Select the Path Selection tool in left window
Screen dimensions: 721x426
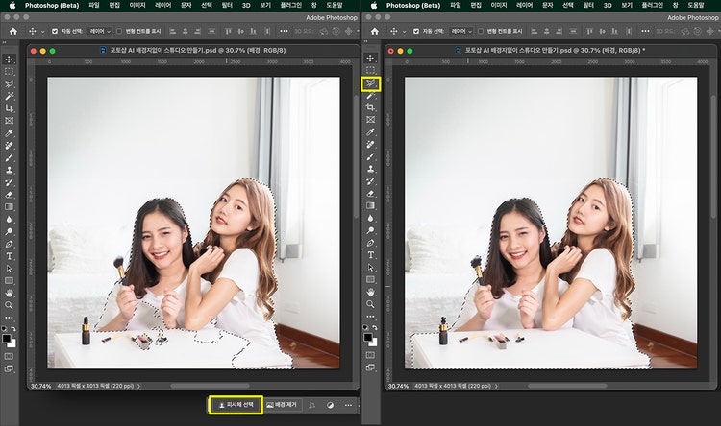click(9, 269)
